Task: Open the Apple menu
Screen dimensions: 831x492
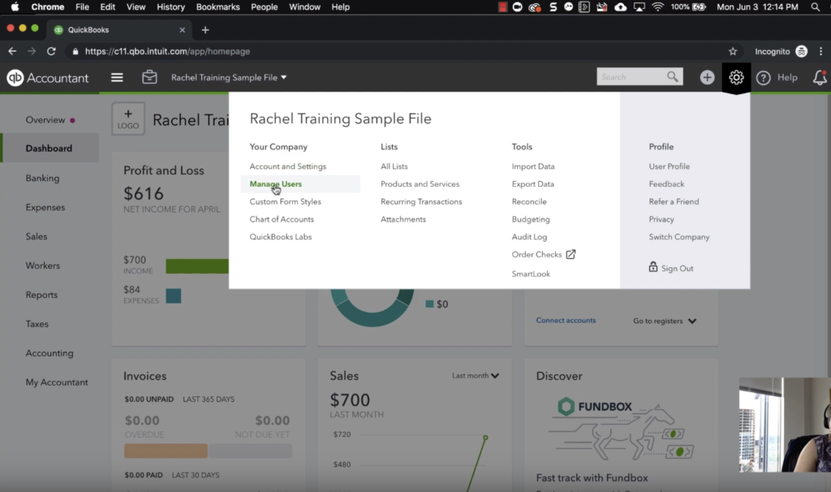Action: pyautogui.click(x=15, y=6)
